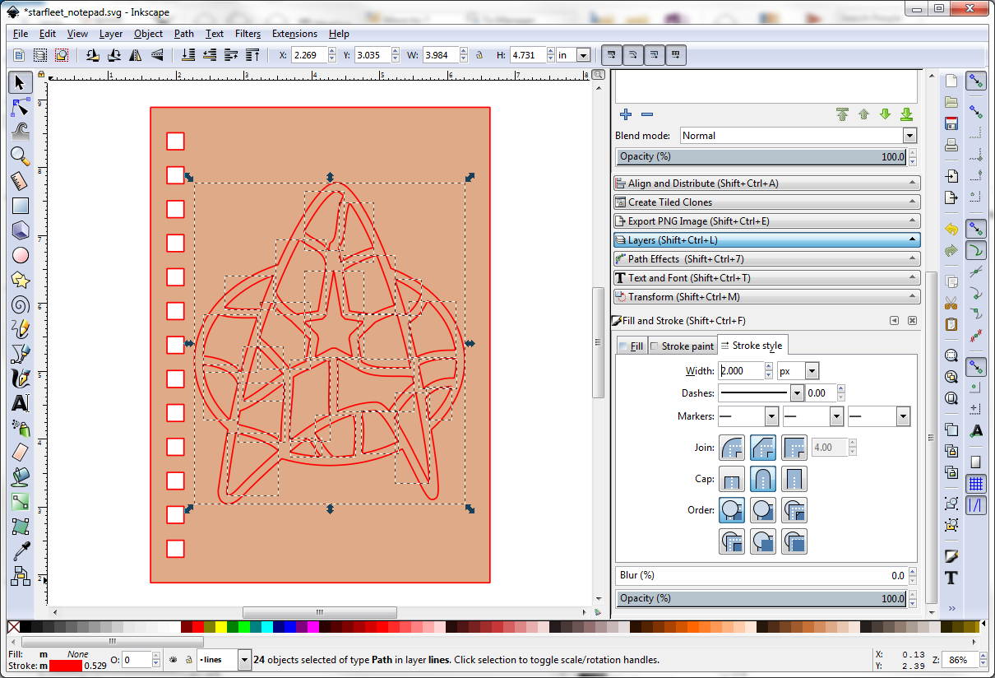Adjust the Blur percentage slider
Image resolution: width=995 pixels, height=678 pixels.
click(x=761, y=576)
